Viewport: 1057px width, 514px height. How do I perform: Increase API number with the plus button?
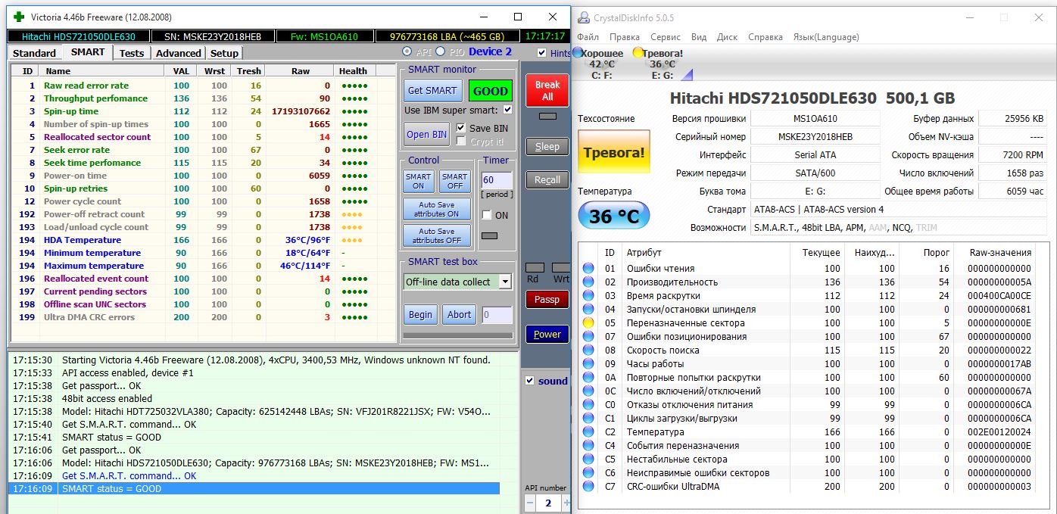[x=566, y=503]
